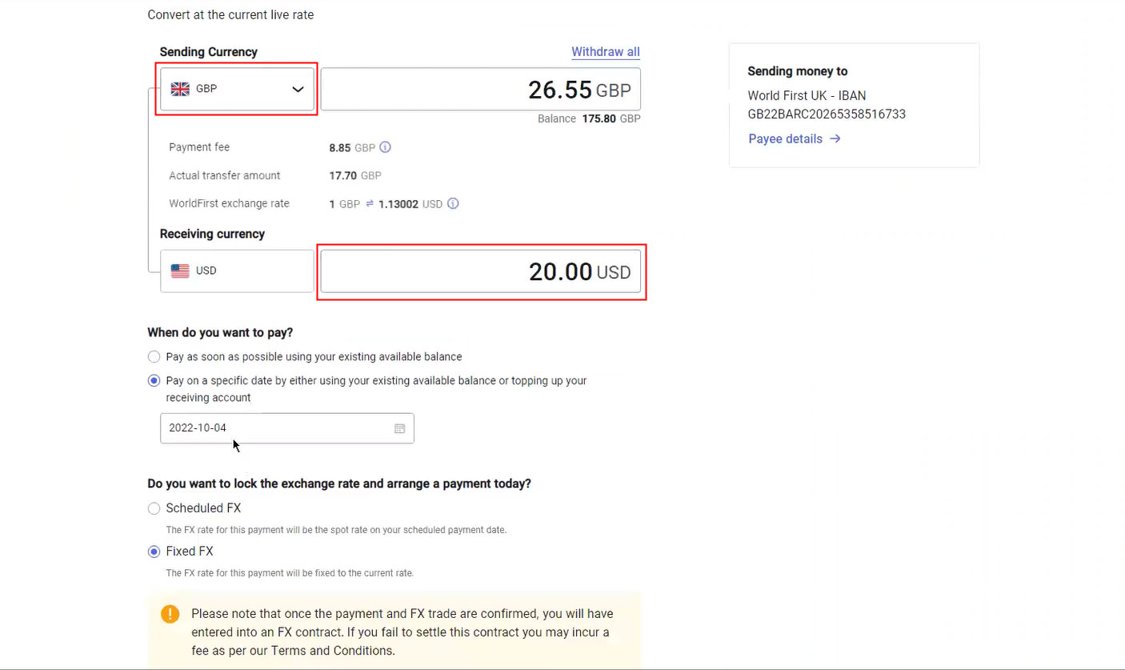Click the Withdraw all link
Screen dimensions: 1125x670
[x=605, y=52]
